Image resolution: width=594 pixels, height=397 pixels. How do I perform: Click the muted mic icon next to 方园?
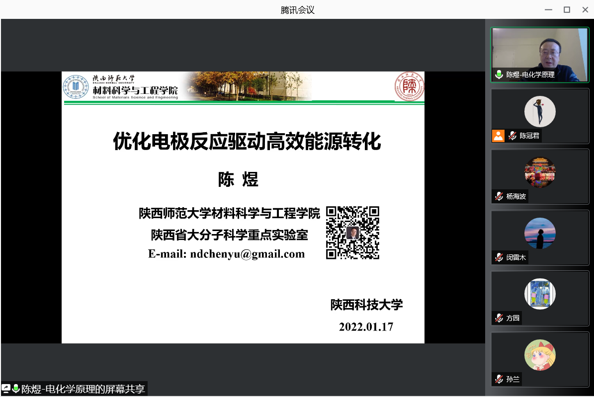click(499, 318)
